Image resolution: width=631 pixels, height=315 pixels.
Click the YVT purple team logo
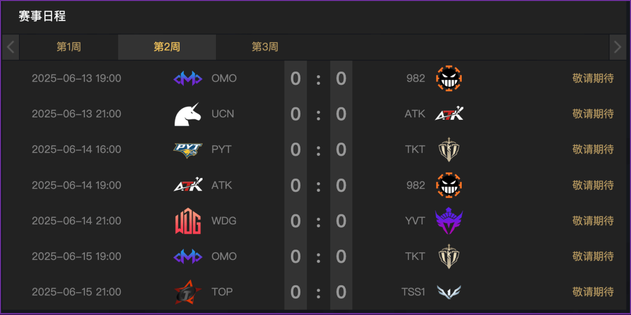pos(449,221)
